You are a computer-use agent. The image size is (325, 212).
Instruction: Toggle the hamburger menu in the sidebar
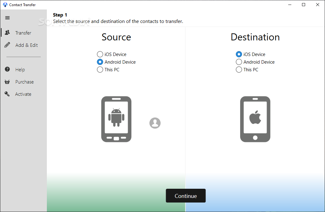pos(7,18)
